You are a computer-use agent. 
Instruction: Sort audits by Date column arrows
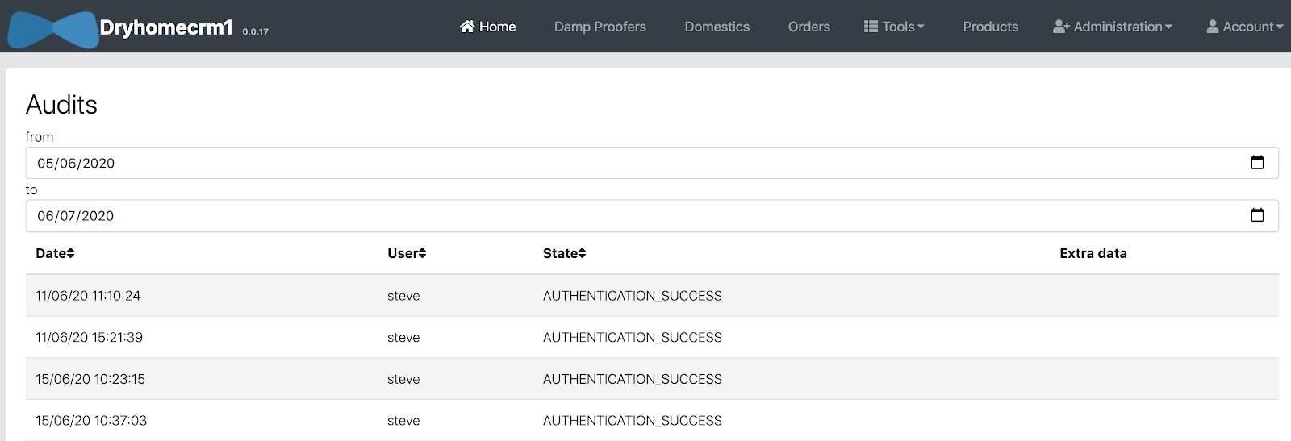[71, 253]
